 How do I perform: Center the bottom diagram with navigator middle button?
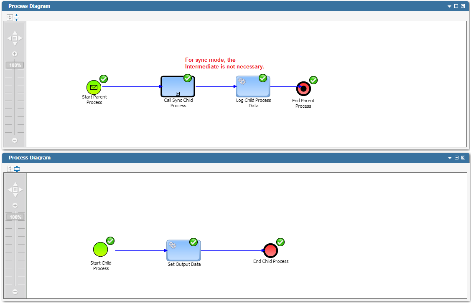(15, 189)
